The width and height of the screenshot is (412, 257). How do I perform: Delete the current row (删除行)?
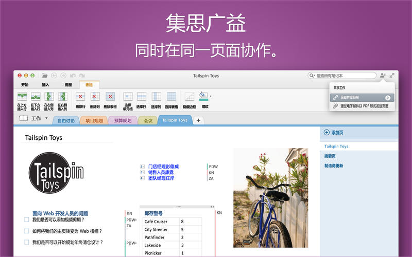pyautogui.click(x=80, y=100)
